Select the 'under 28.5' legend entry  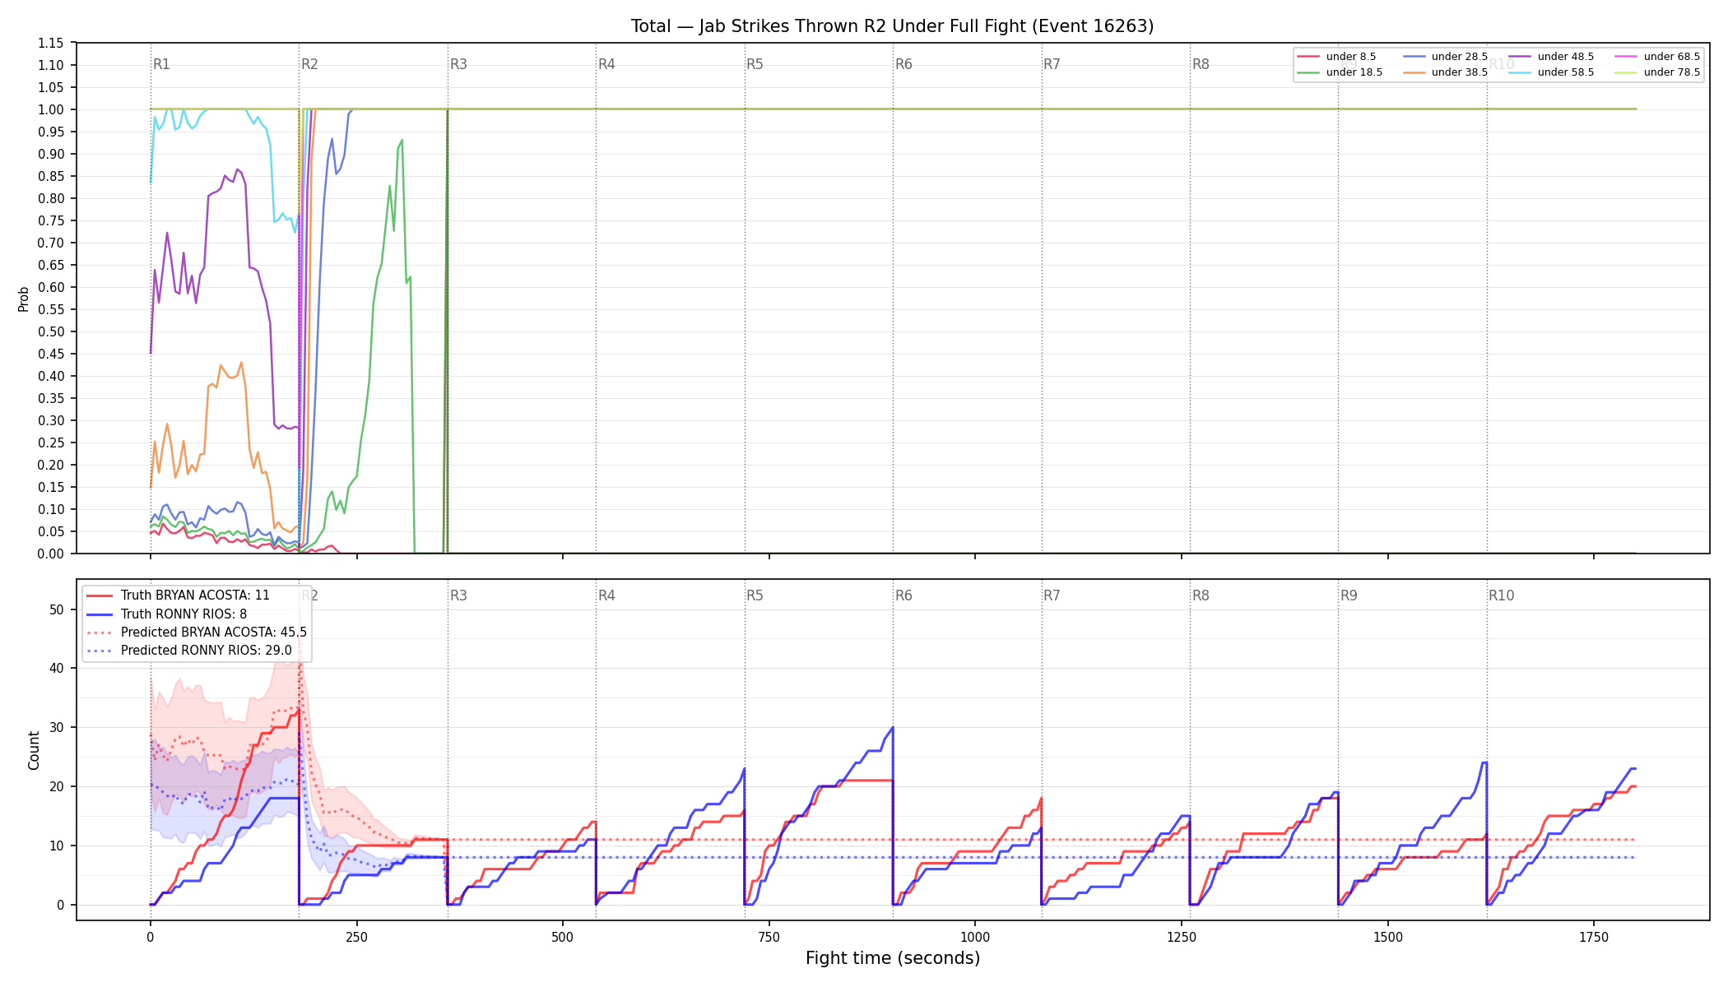click(1445, 57)
